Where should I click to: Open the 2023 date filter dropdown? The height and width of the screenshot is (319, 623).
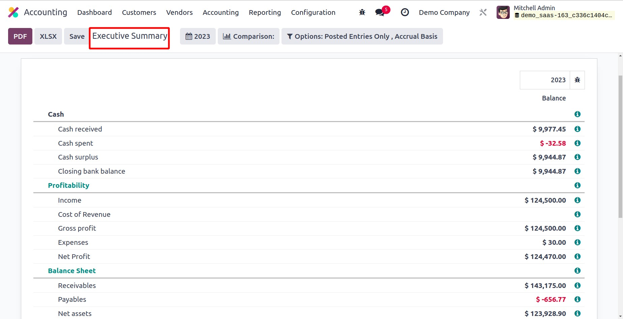pos(198,36)
